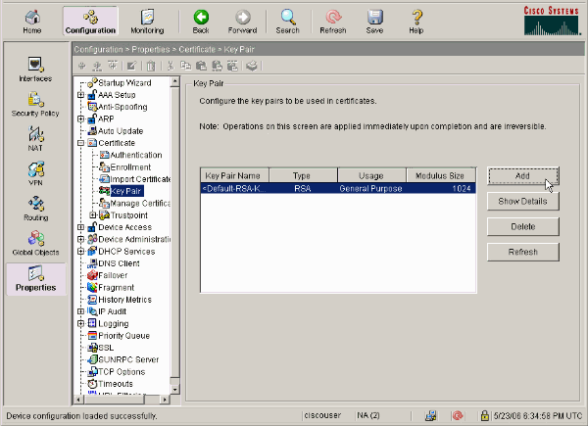The width and height of the screenshot is (588, 426).
Task: Click the Modulus Size column header
Action: click(441, 175)
